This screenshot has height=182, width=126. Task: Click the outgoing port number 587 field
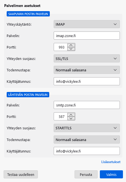(61, 117)
